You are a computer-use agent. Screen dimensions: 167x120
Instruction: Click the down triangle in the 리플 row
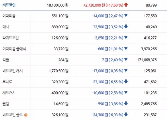pyautogui.click(x=126, y=59)
